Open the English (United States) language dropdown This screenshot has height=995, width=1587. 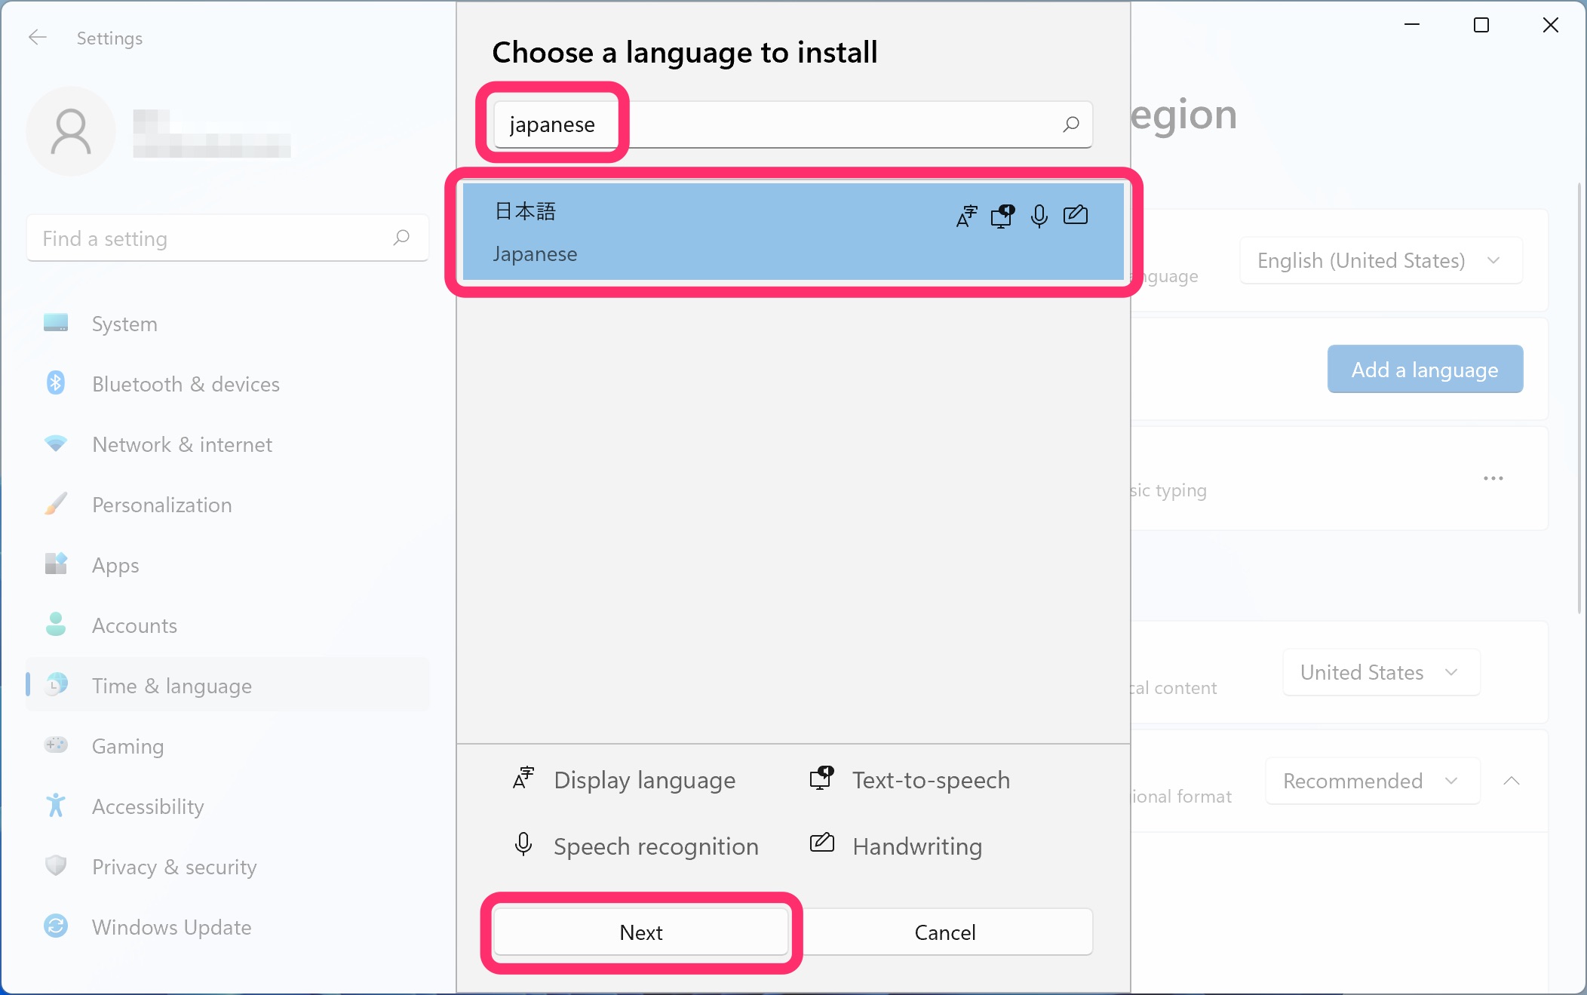click(x=1380, y=261)
